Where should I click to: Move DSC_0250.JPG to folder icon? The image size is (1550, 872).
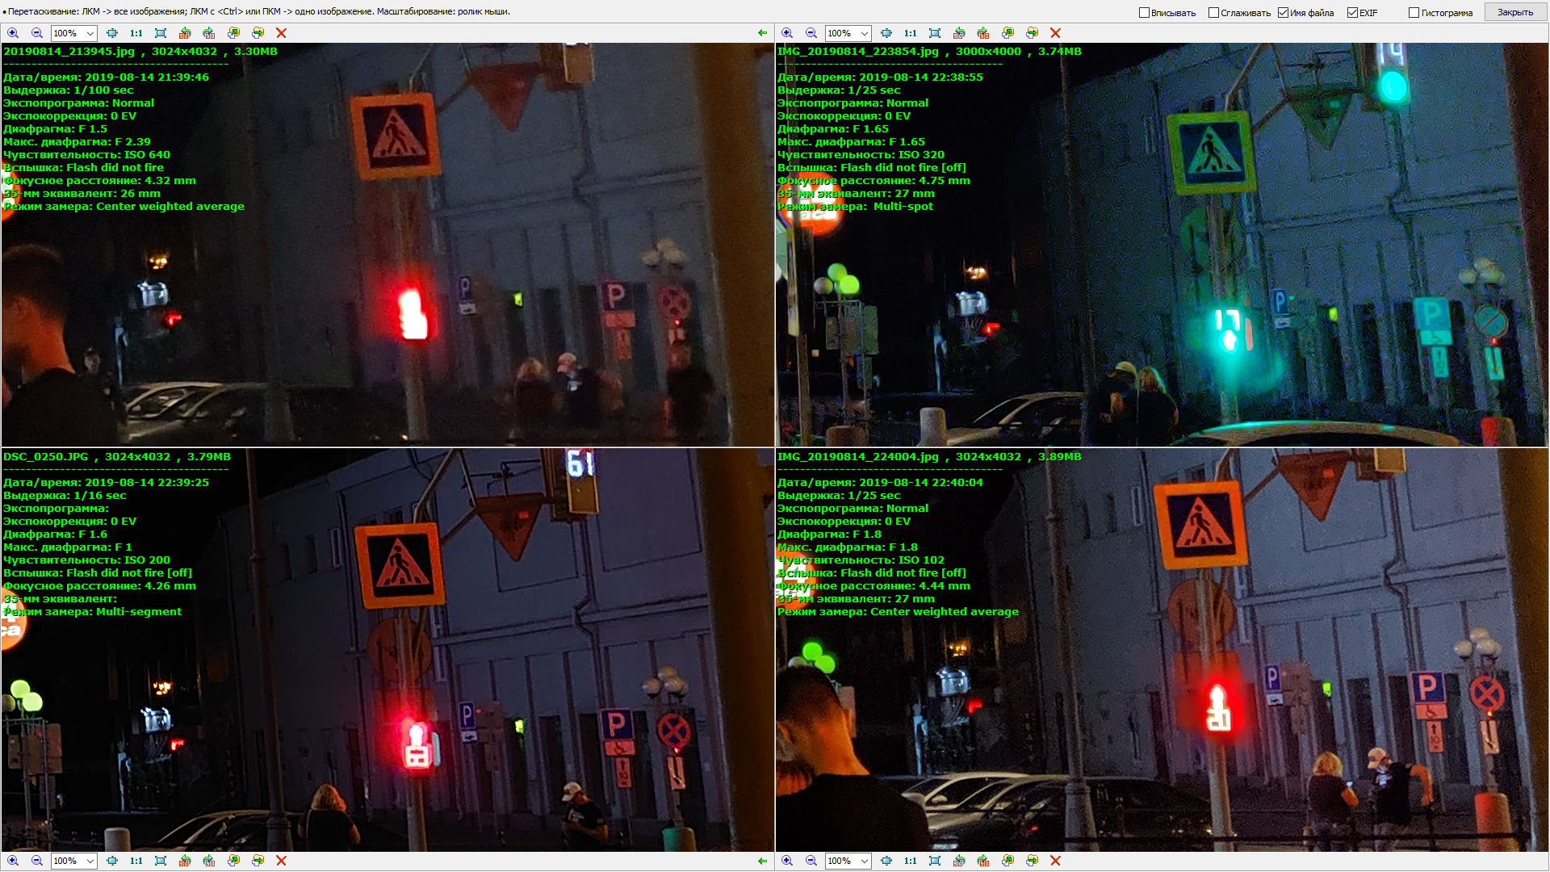click(258, 861)
